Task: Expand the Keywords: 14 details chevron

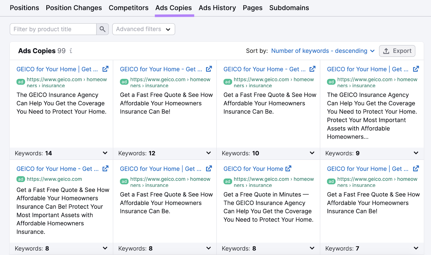Action: pos(105,153)
